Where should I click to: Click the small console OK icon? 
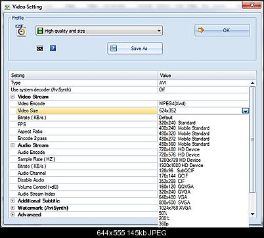(40, 49)
